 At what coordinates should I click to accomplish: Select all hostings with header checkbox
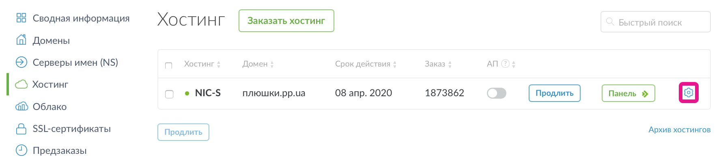click(x=169, y=65)
